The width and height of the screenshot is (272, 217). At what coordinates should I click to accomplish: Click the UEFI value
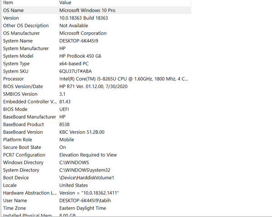click(64, 109)
